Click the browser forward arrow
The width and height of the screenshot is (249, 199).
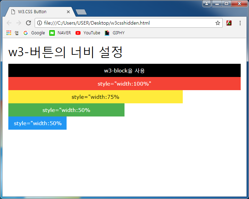coord(19,23)
